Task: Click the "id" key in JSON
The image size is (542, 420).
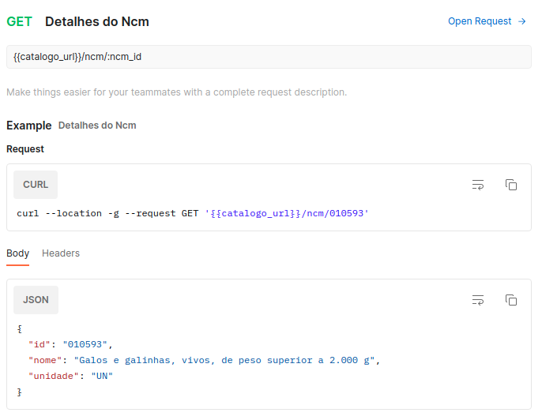Action: [x=40, y=344]
